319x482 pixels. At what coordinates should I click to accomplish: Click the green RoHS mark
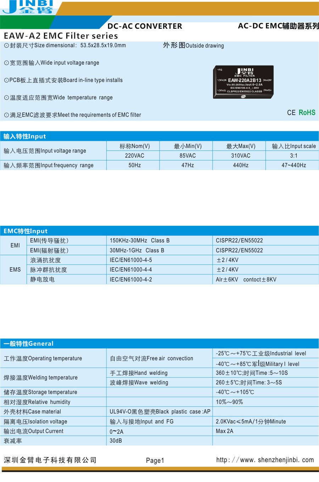pos(307,113)
